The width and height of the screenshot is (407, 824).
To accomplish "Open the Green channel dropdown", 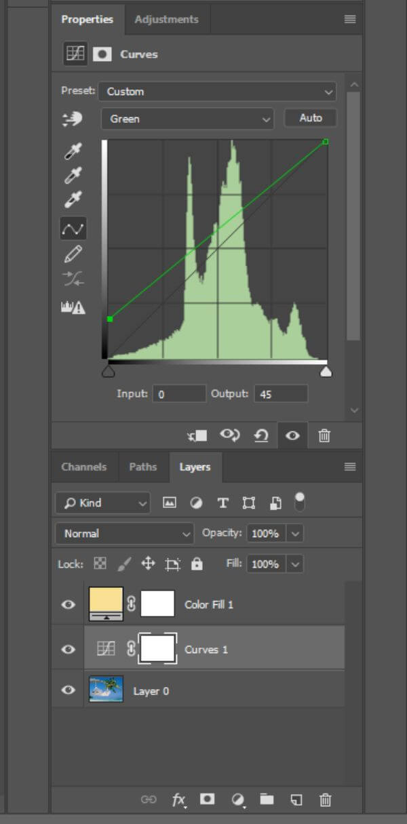I will [x=187, y=119].
